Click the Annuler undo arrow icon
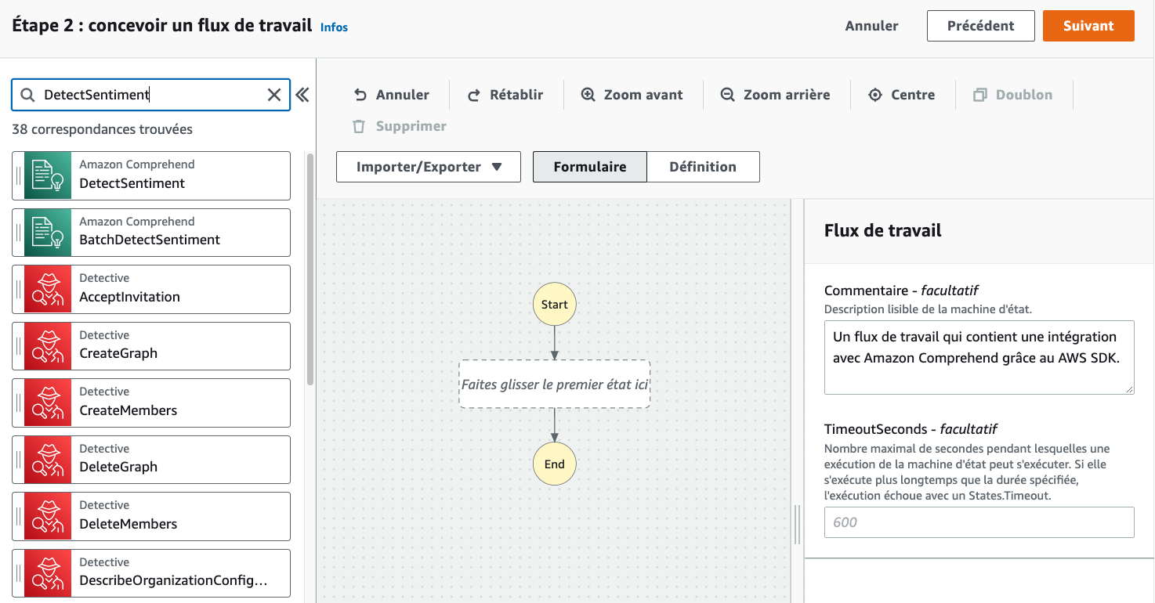This screenshot has height=603, width=1155. (x=360, y=95)
